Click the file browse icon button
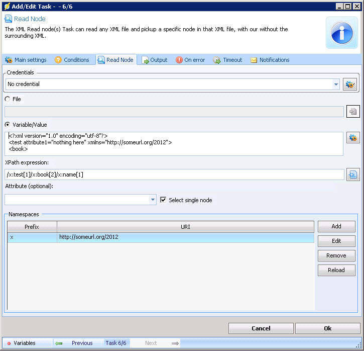The image size is (364, 351). tap(353, 112)
